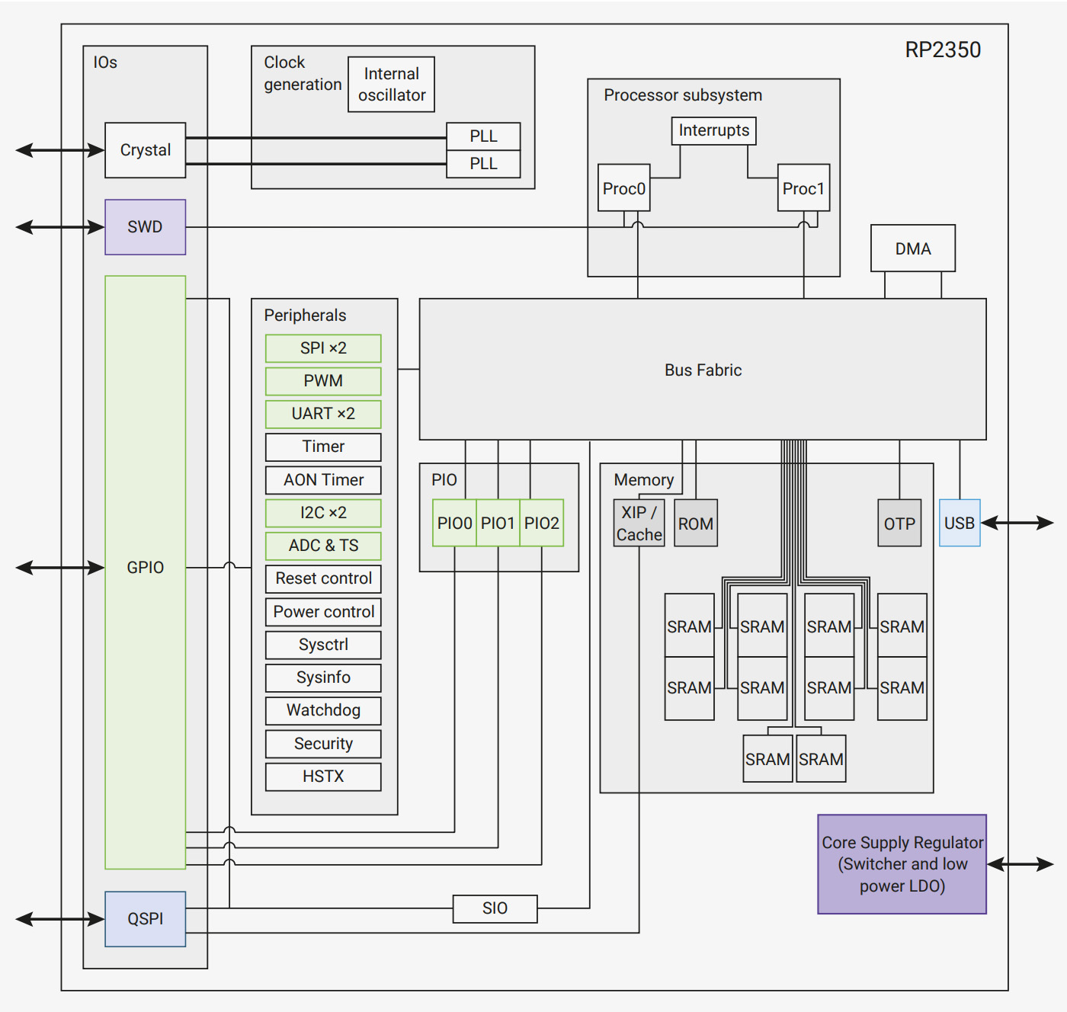This screenshot has height=1012, width=1067.
Task: Select the Interrupts box
Action: [x=713, y=130]
